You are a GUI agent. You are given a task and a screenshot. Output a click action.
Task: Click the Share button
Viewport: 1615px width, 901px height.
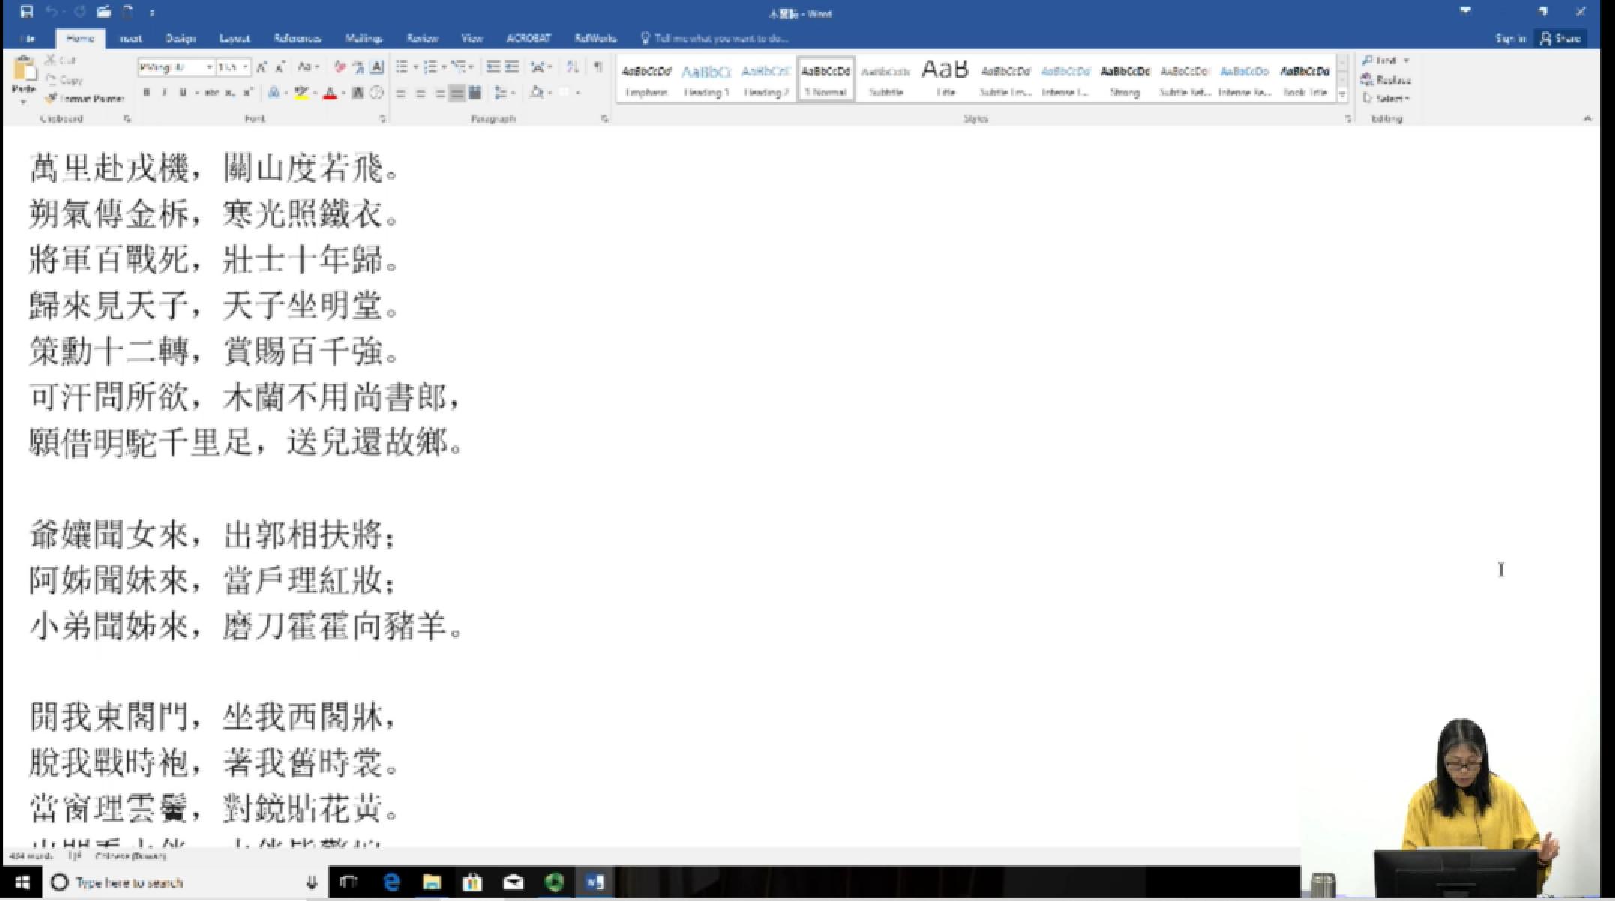point(1561,38)
